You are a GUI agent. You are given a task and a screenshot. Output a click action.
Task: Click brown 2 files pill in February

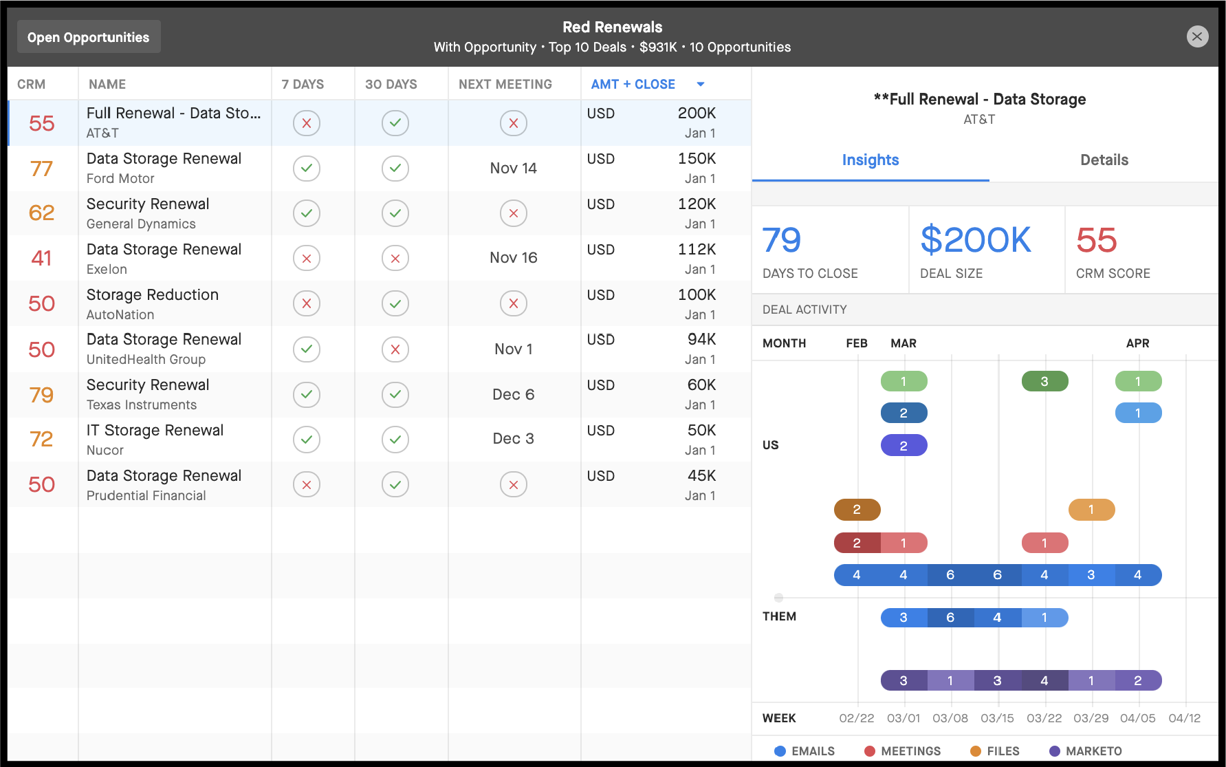(857, 510)
